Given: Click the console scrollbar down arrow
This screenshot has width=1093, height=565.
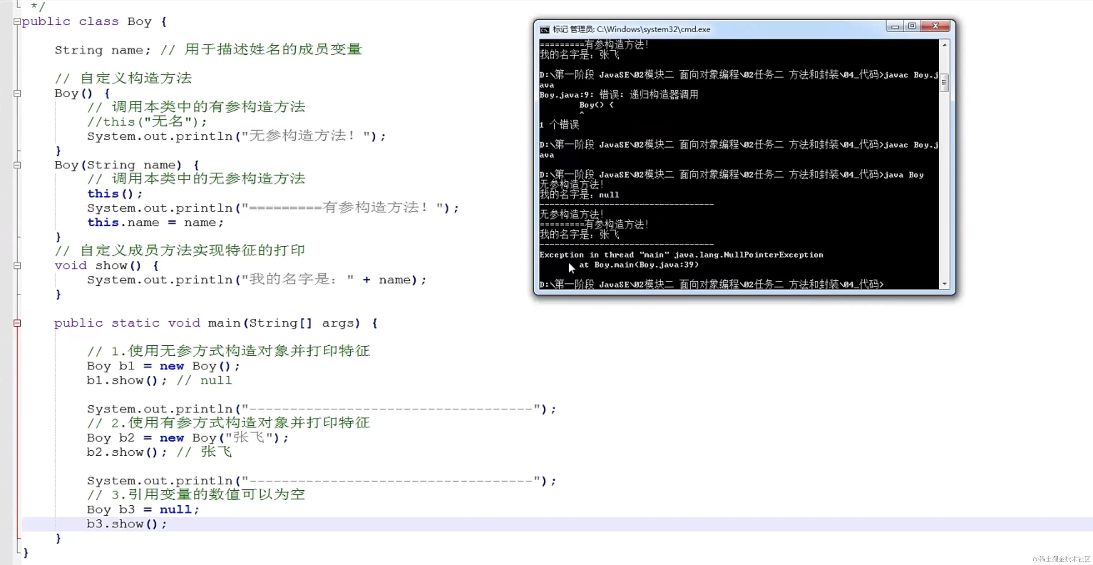Looking at the screenshot, I should [x=945, y=284].
